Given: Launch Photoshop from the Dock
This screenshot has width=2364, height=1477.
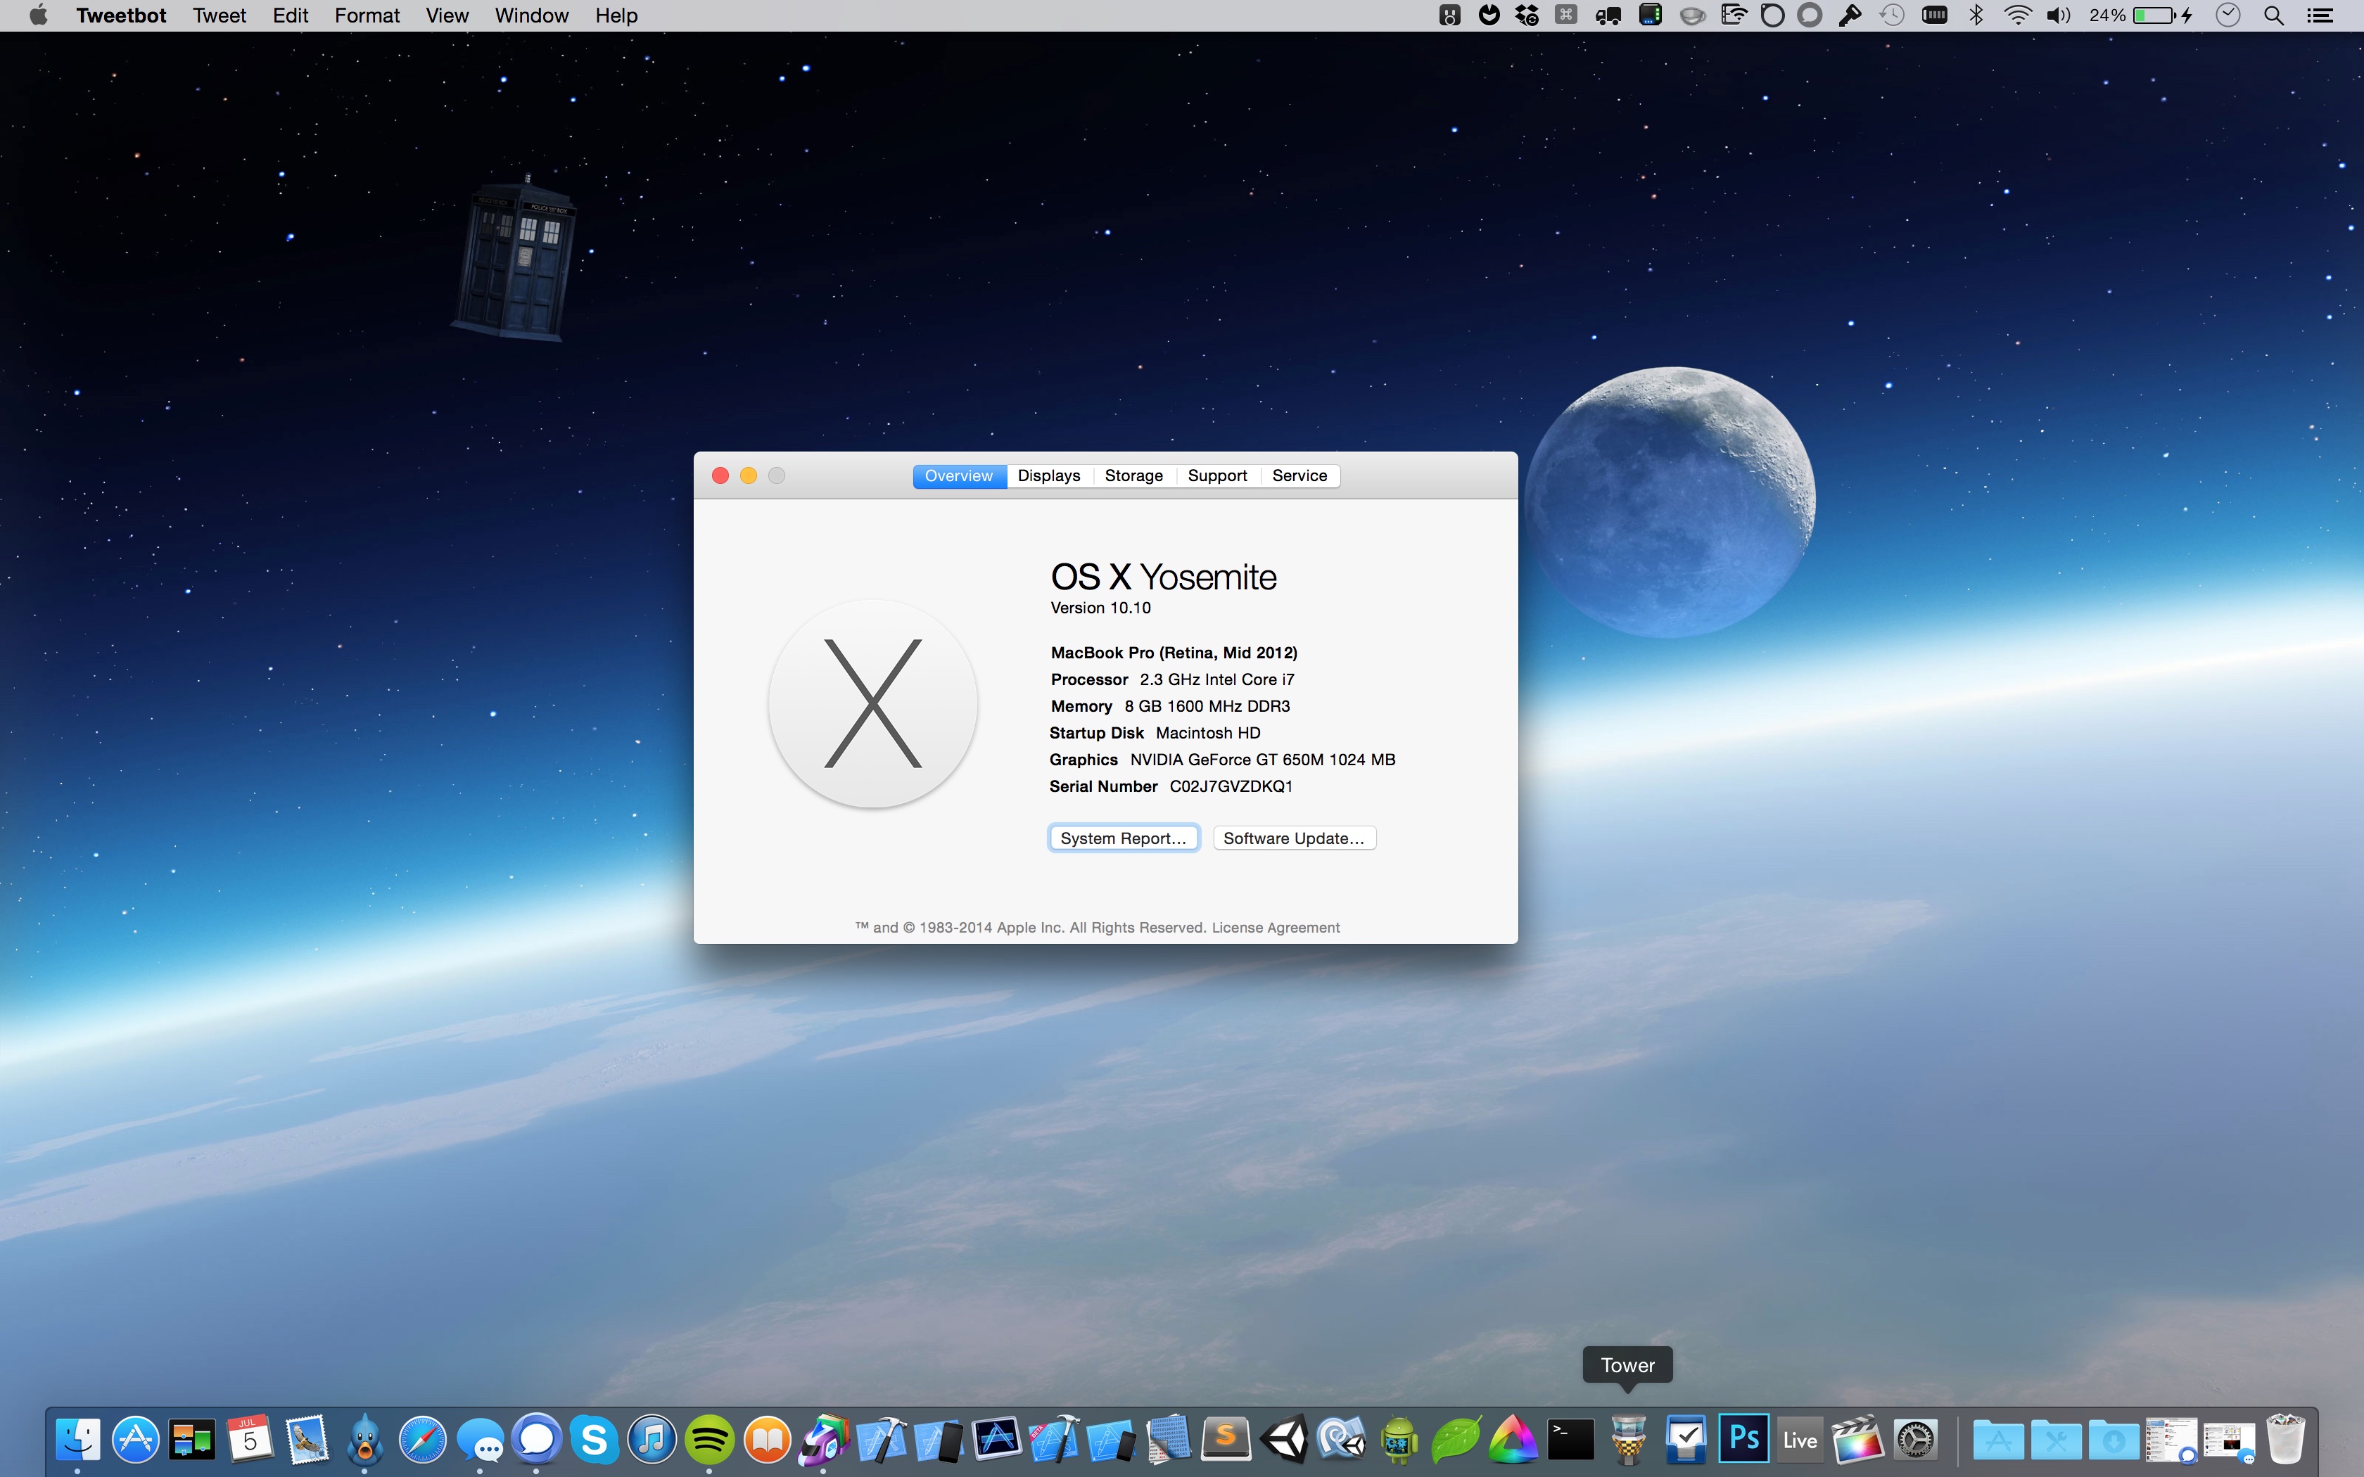Looking at the screenshot, I should 1743,1440.
